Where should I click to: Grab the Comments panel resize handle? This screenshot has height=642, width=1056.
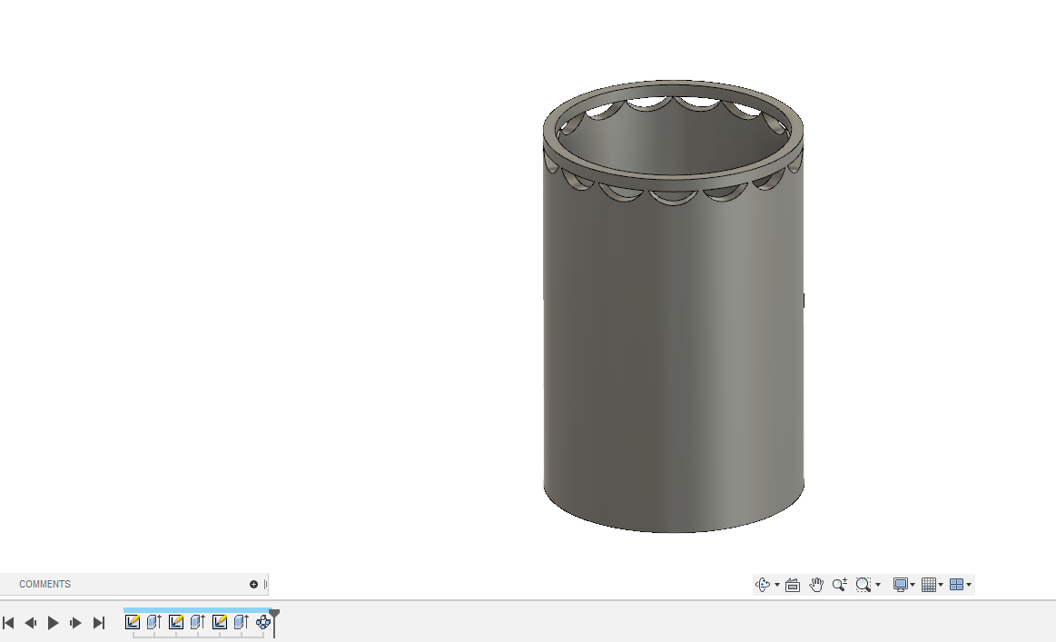[x=265, y=584]
